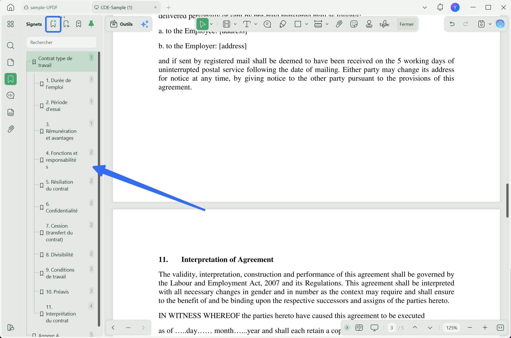Screen dimensions: 511x338
Task: Click the AI generate bookmarks icon
Action: pos(53,24)
